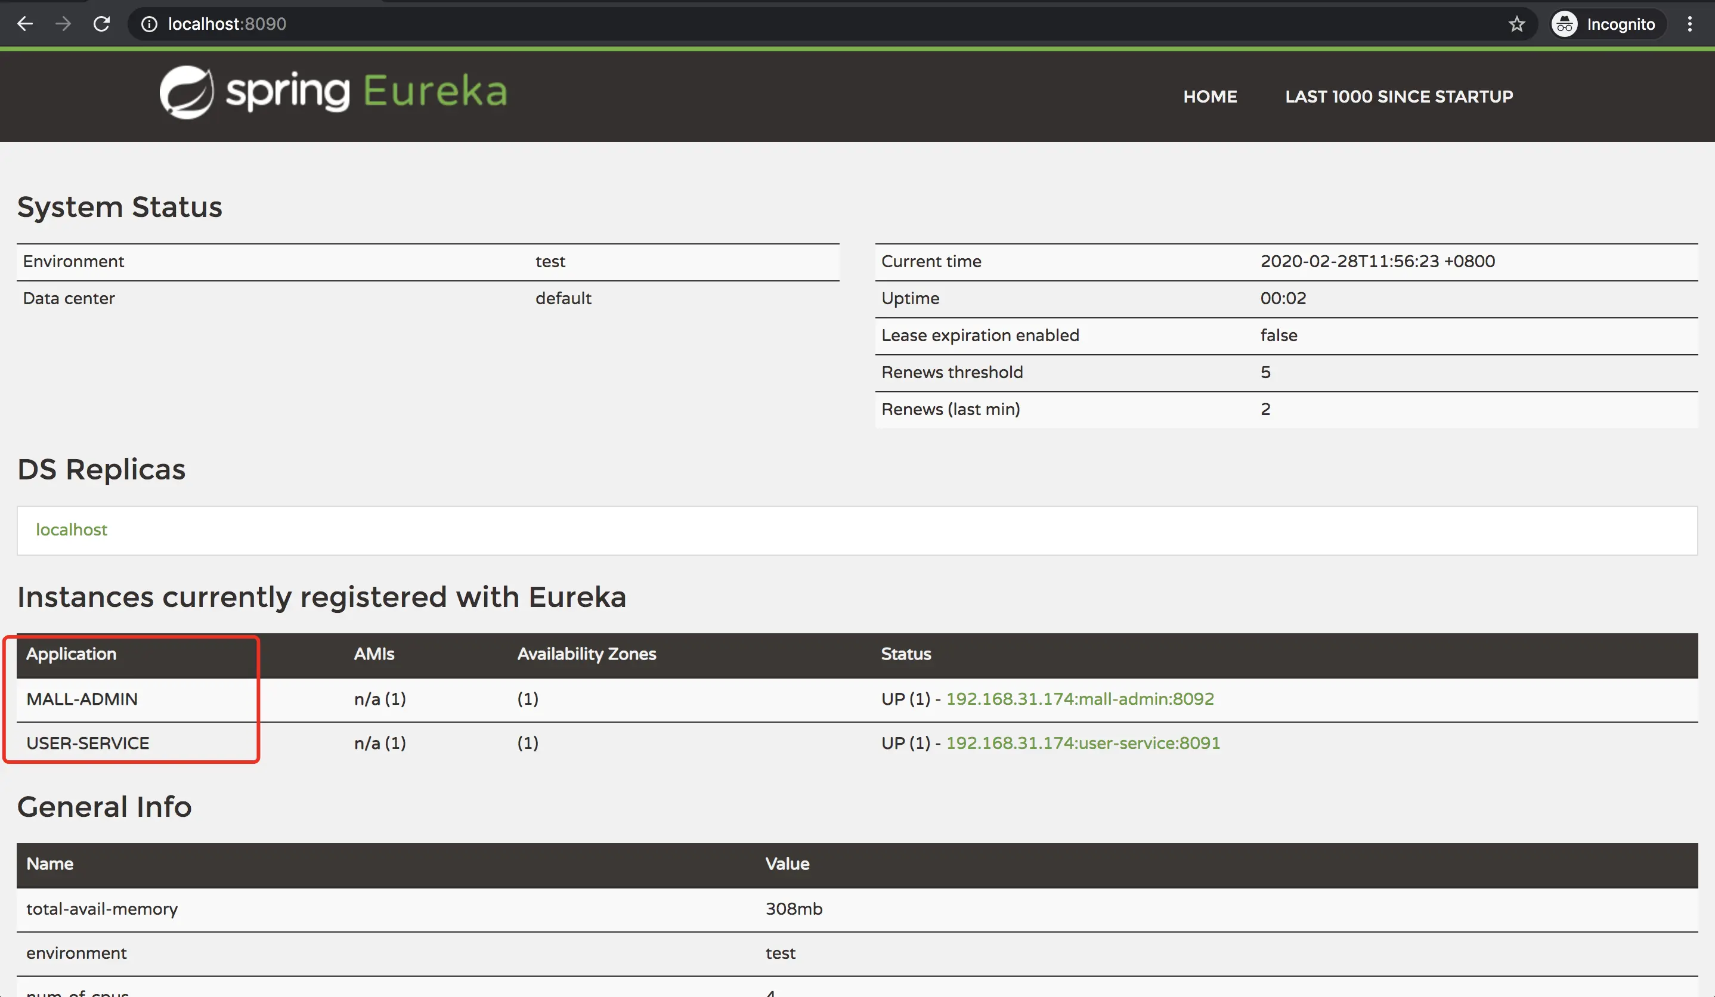The width and height of the screenshot is (1715, 997).
Task: Reload the Eureka page
Action: [x=101, y=24]
